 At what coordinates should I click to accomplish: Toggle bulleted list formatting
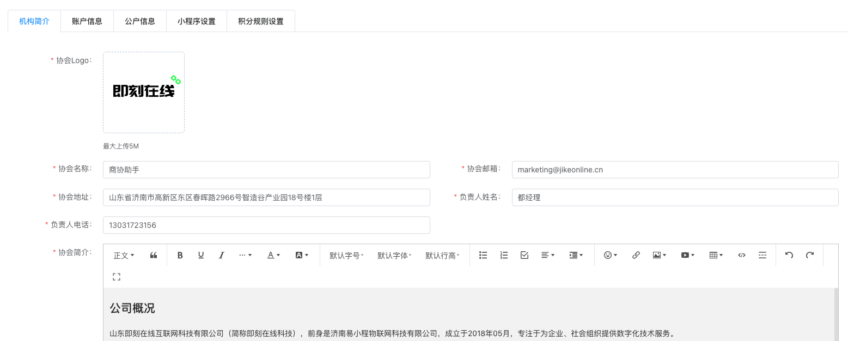[483, 255]
